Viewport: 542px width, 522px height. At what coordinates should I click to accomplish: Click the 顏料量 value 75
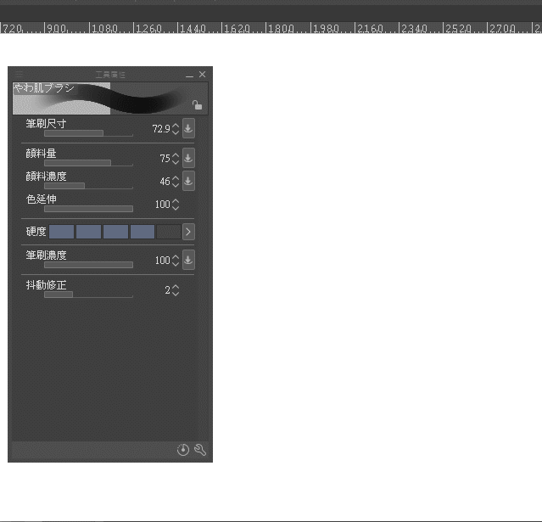point(165,159)
